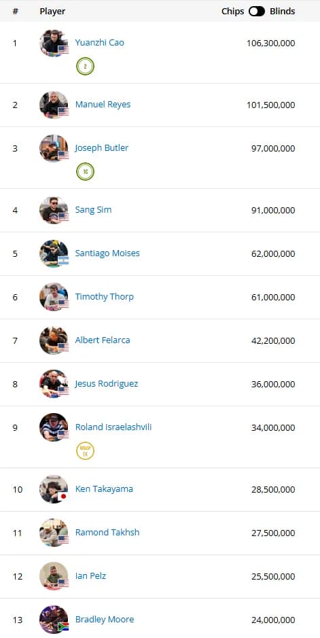Open Ramond Takhsh player link
This screenshot has width=320, height=638.
107,533
